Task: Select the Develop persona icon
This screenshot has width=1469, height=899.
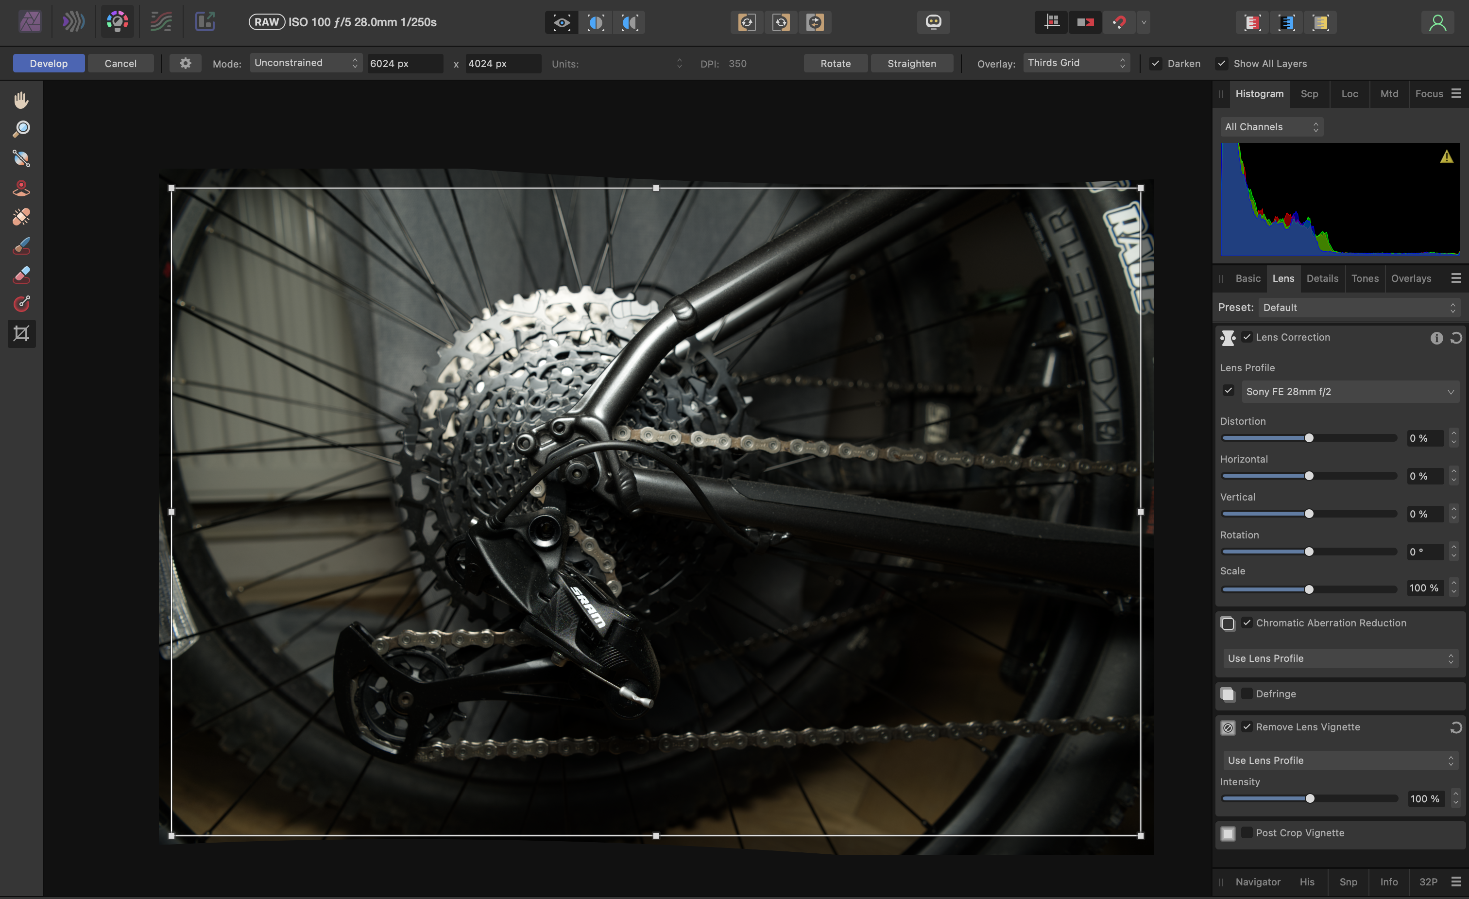Action: [x=118, y=22]
